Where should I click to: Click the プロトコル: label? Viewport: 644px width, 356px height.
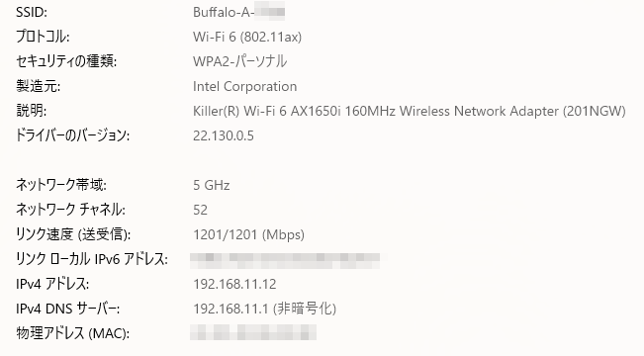pos(43,37)
